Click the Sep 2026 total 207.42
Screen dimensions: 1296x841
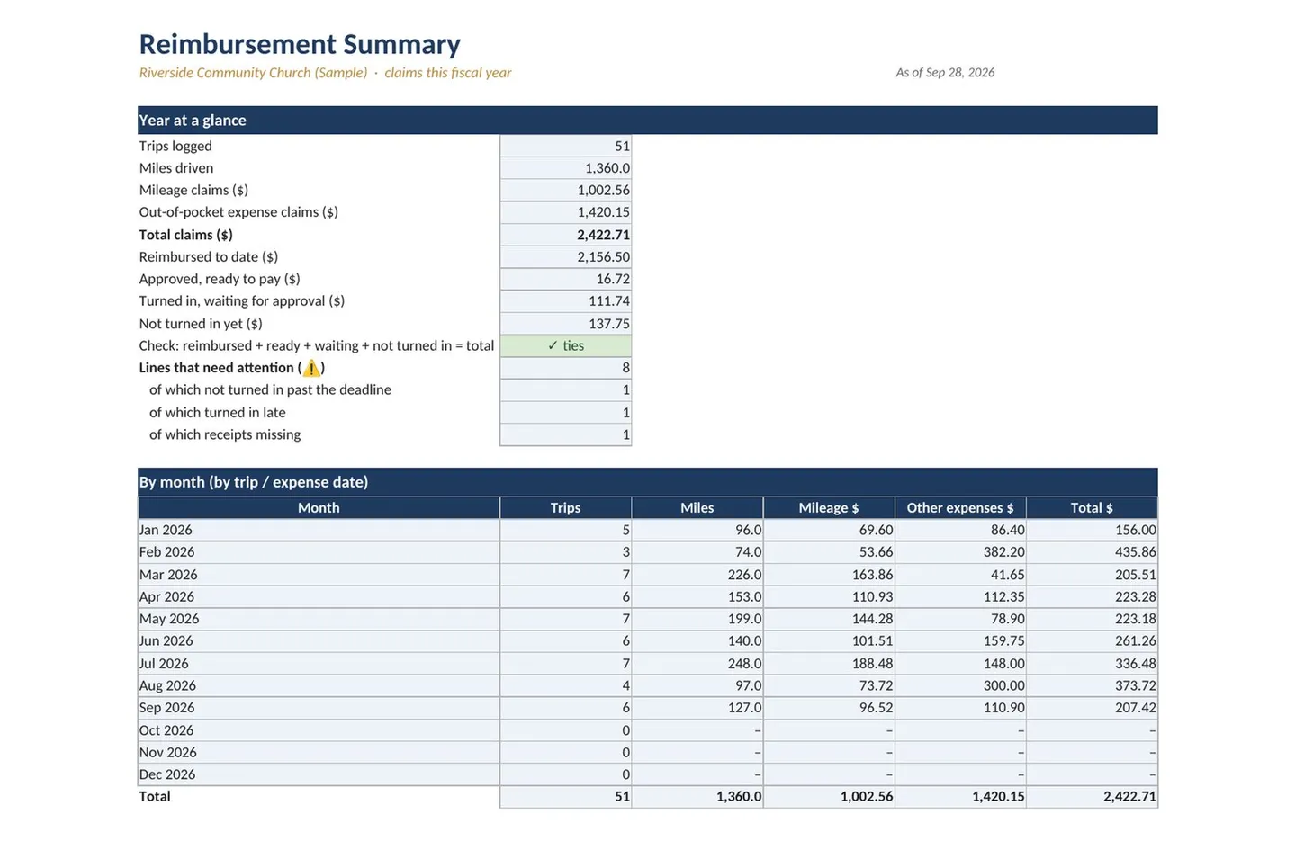(1092, 708)
